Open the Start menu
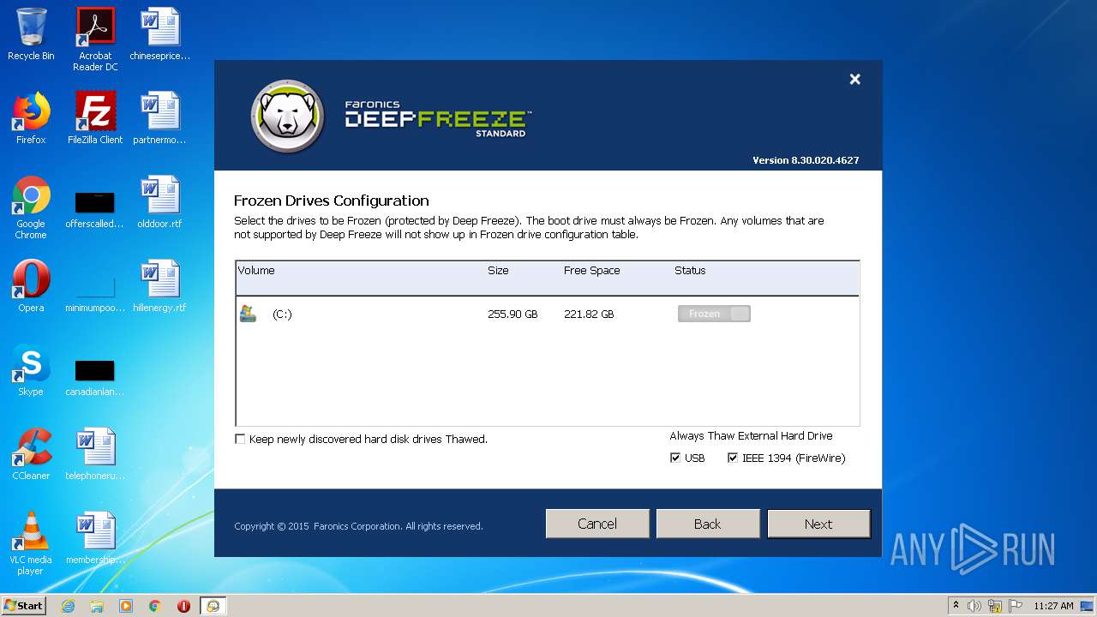The height and width of the screenshot is (617, 1097). click(24, 606)
